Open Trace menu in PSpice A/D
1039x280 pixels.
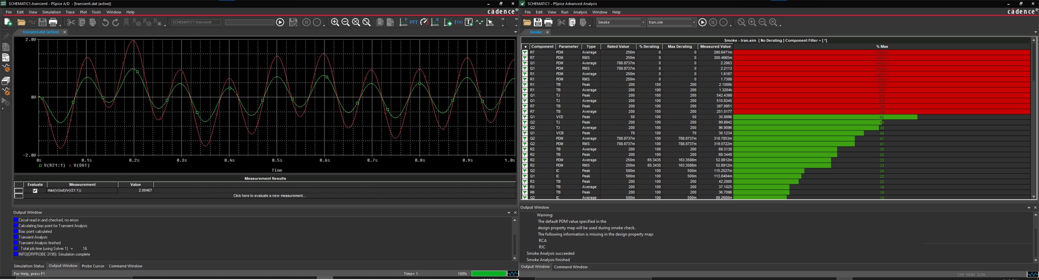[70, 12]
